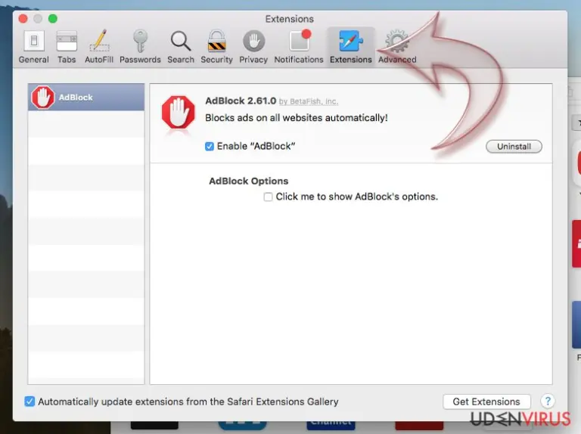Image resolution: width=581 pixels, height=434 pixels.
Task: Follow the BetaFish, Inc. developer link
Action: [309, 101]
